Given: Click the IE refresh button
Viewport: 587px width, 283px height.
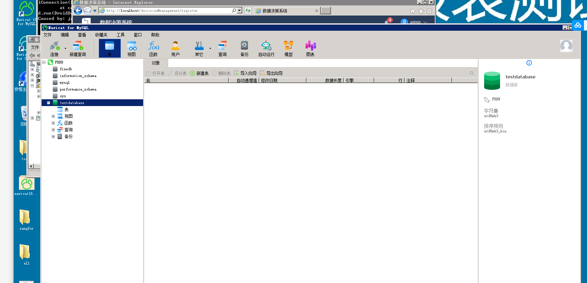Looking at the screenshot, I should [248, 11].
